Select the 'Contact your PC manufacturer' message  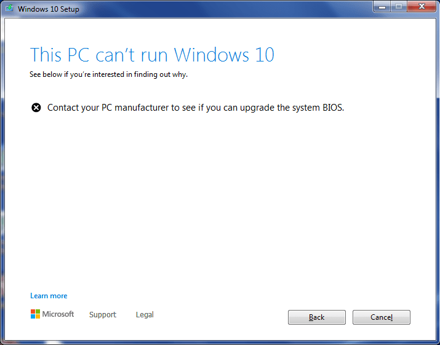[x=196, y=108]
